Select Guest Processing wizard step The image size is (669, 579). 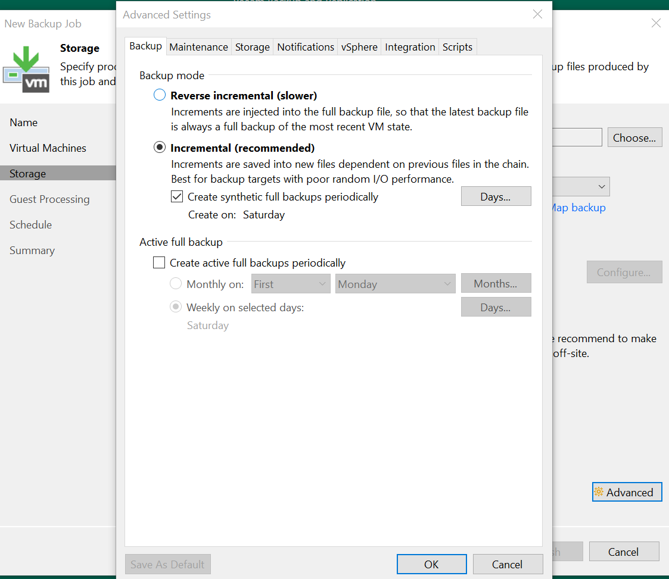49,199
